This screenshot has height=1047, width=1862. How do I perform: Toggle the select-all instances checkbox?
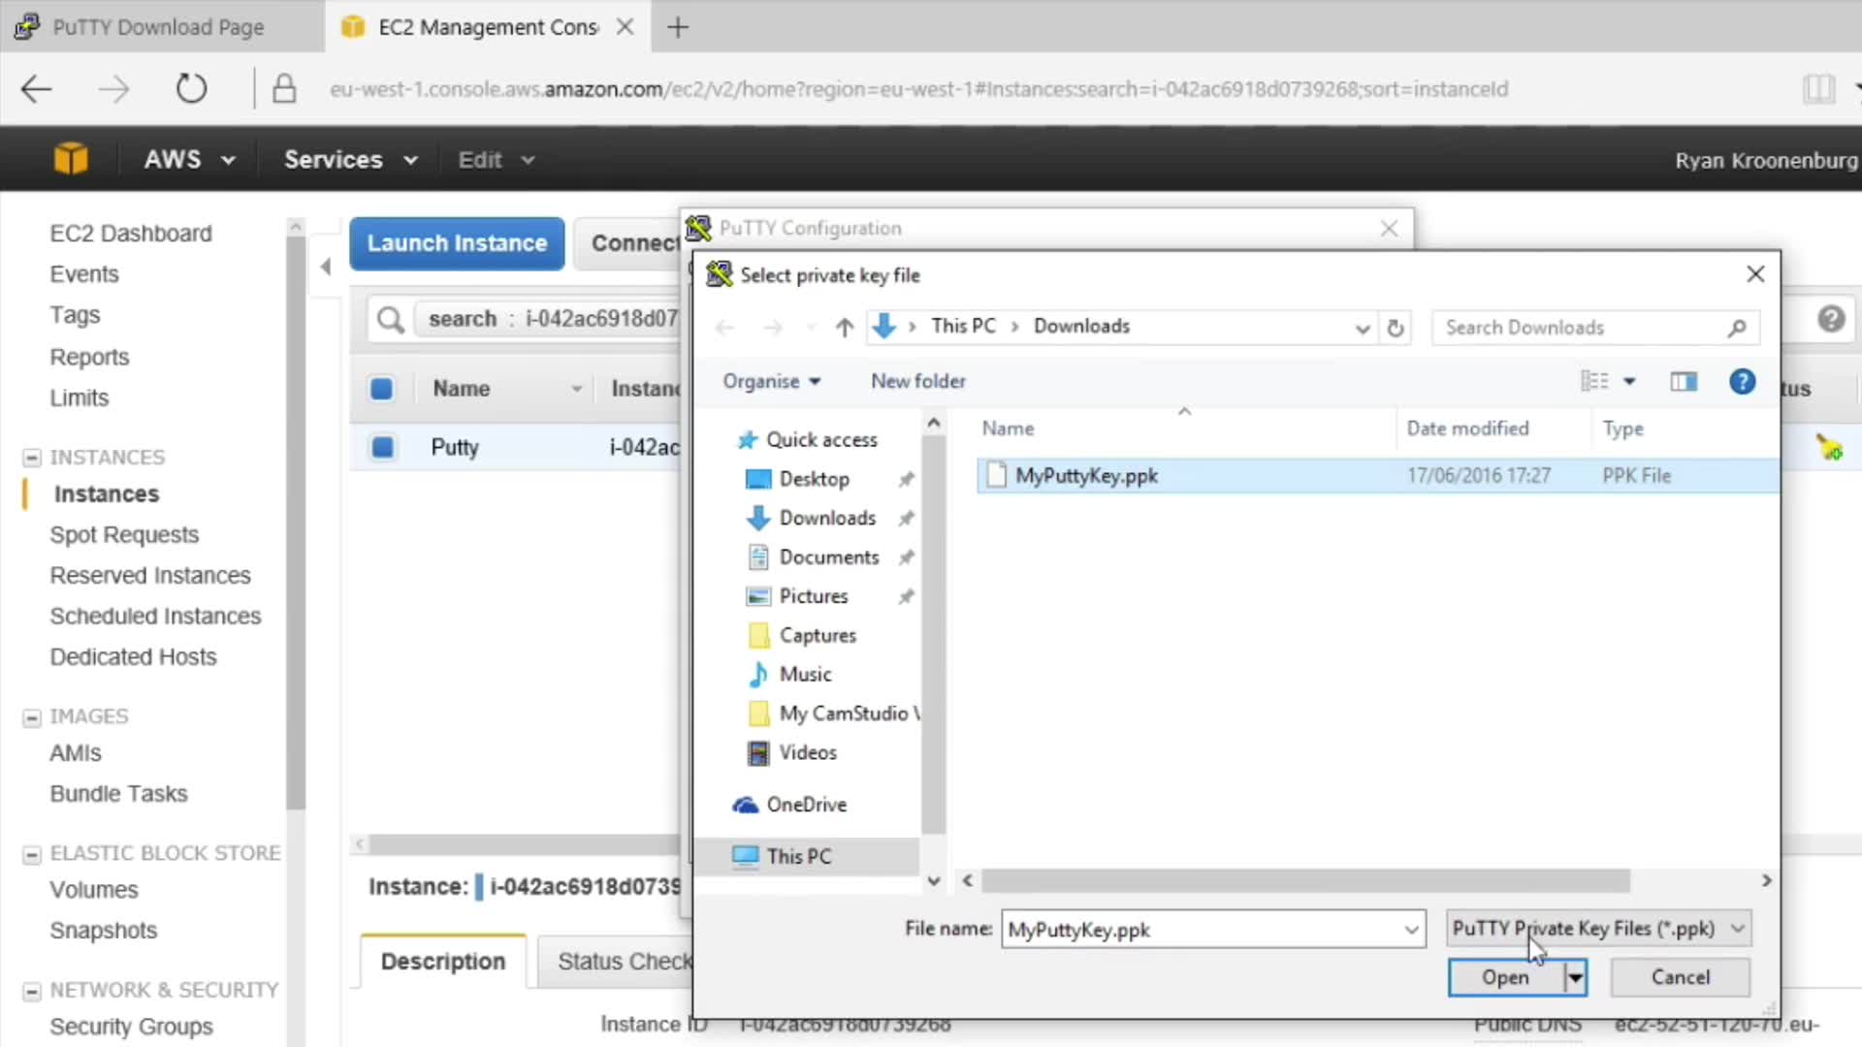click(x=381, y=389)
